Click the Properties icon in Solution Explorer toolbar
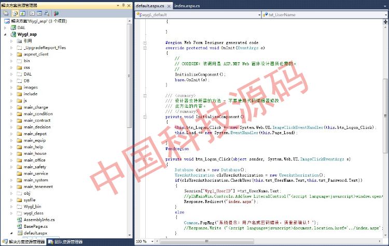The image size is (389, 246). tap(6, 13)
